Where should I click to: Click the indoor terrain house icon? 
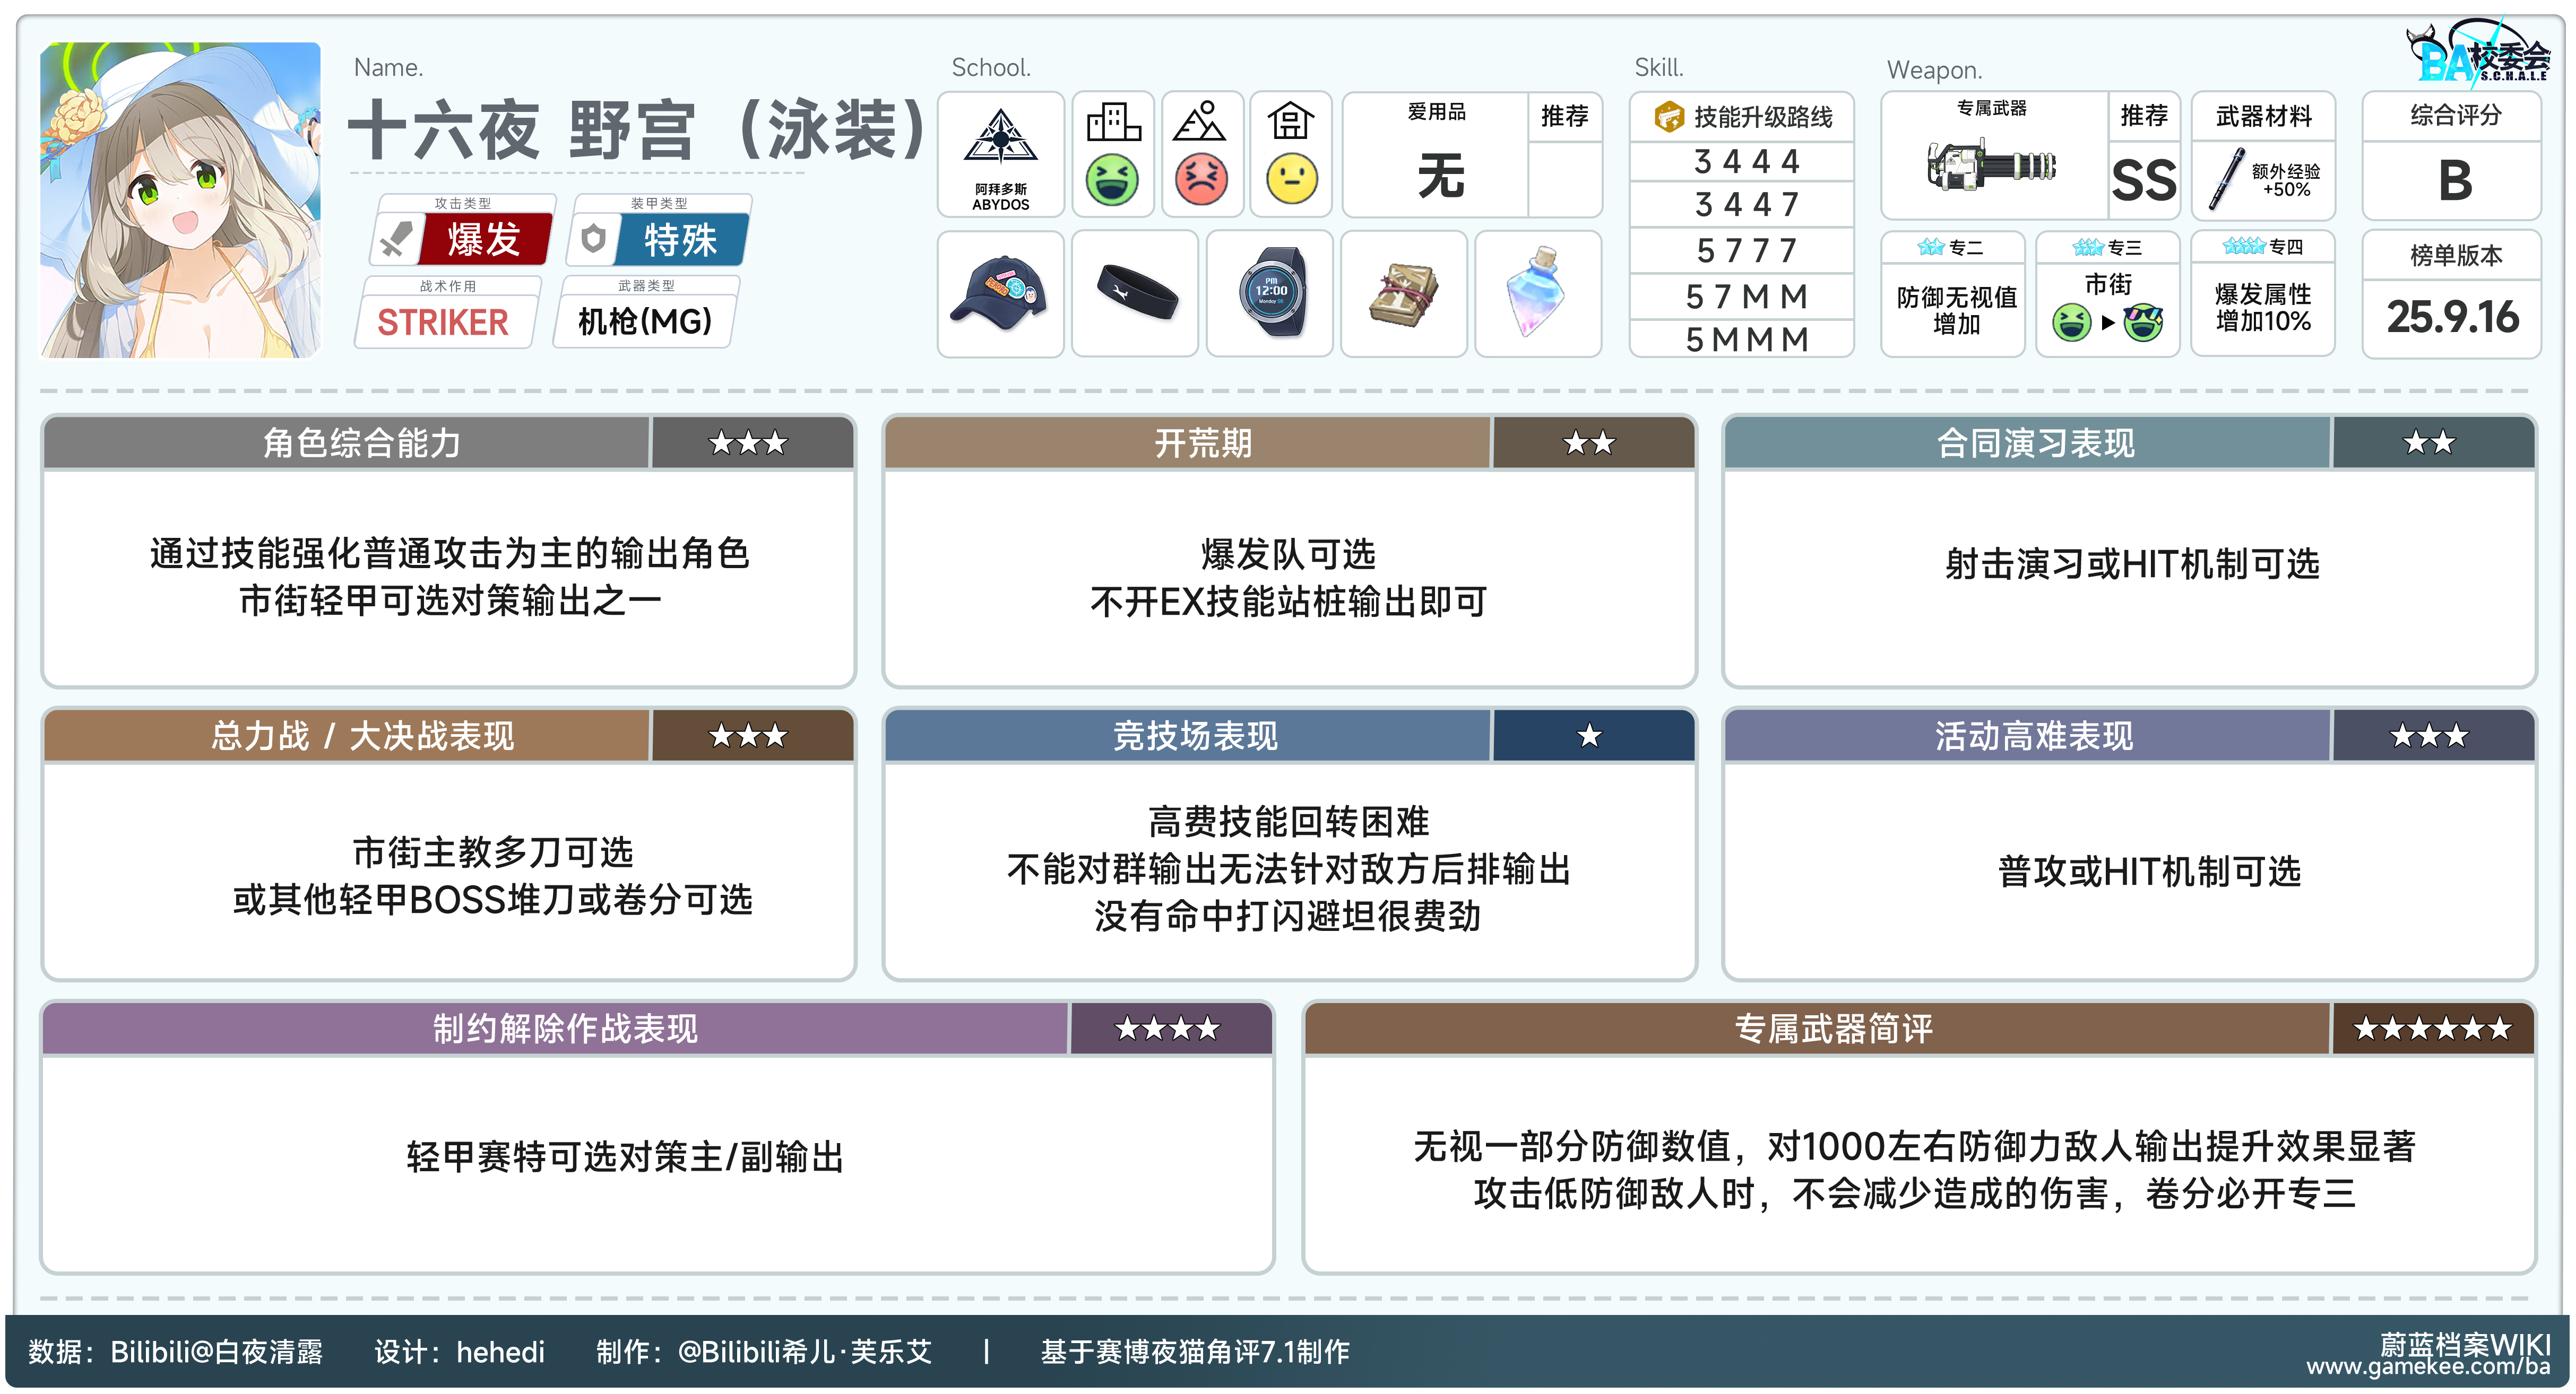pyautogui.click(x=1290, y=122)
